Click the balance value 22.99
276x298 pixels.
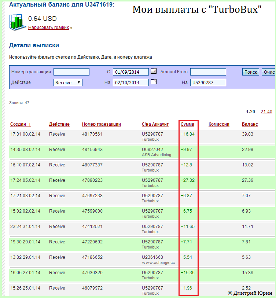pyautogui.click(x=247, y=150)
